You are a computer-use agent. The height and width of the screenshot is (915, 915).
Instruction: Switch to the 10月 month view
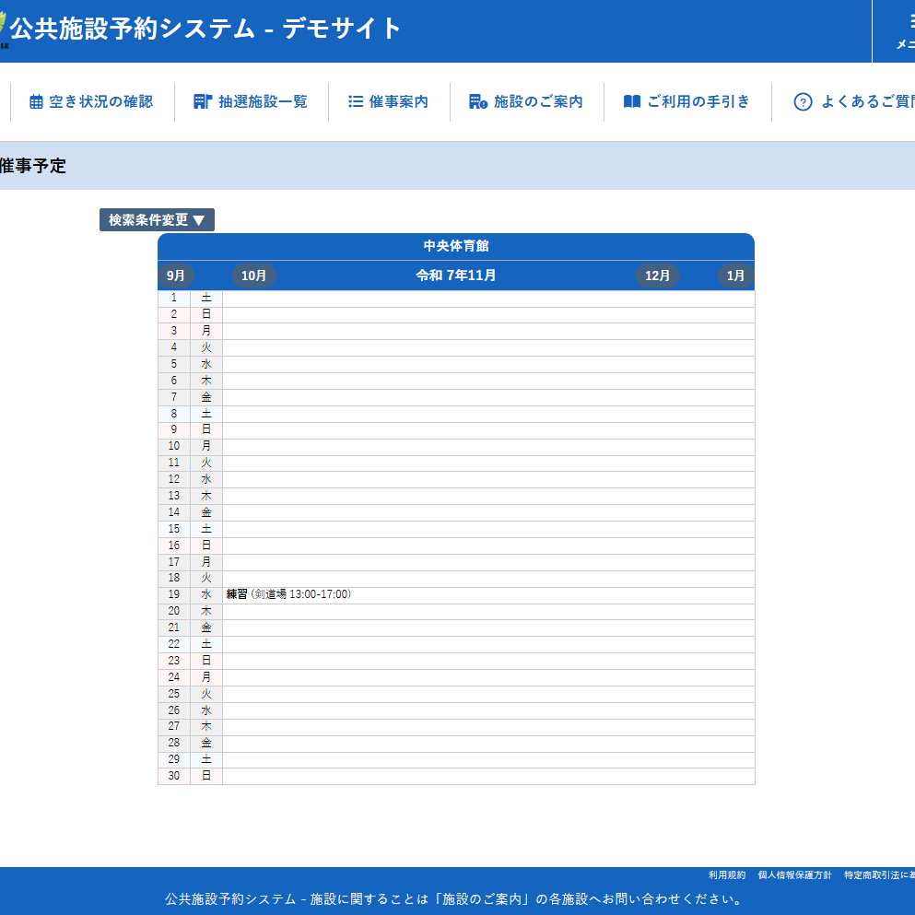tap(253, 276)
